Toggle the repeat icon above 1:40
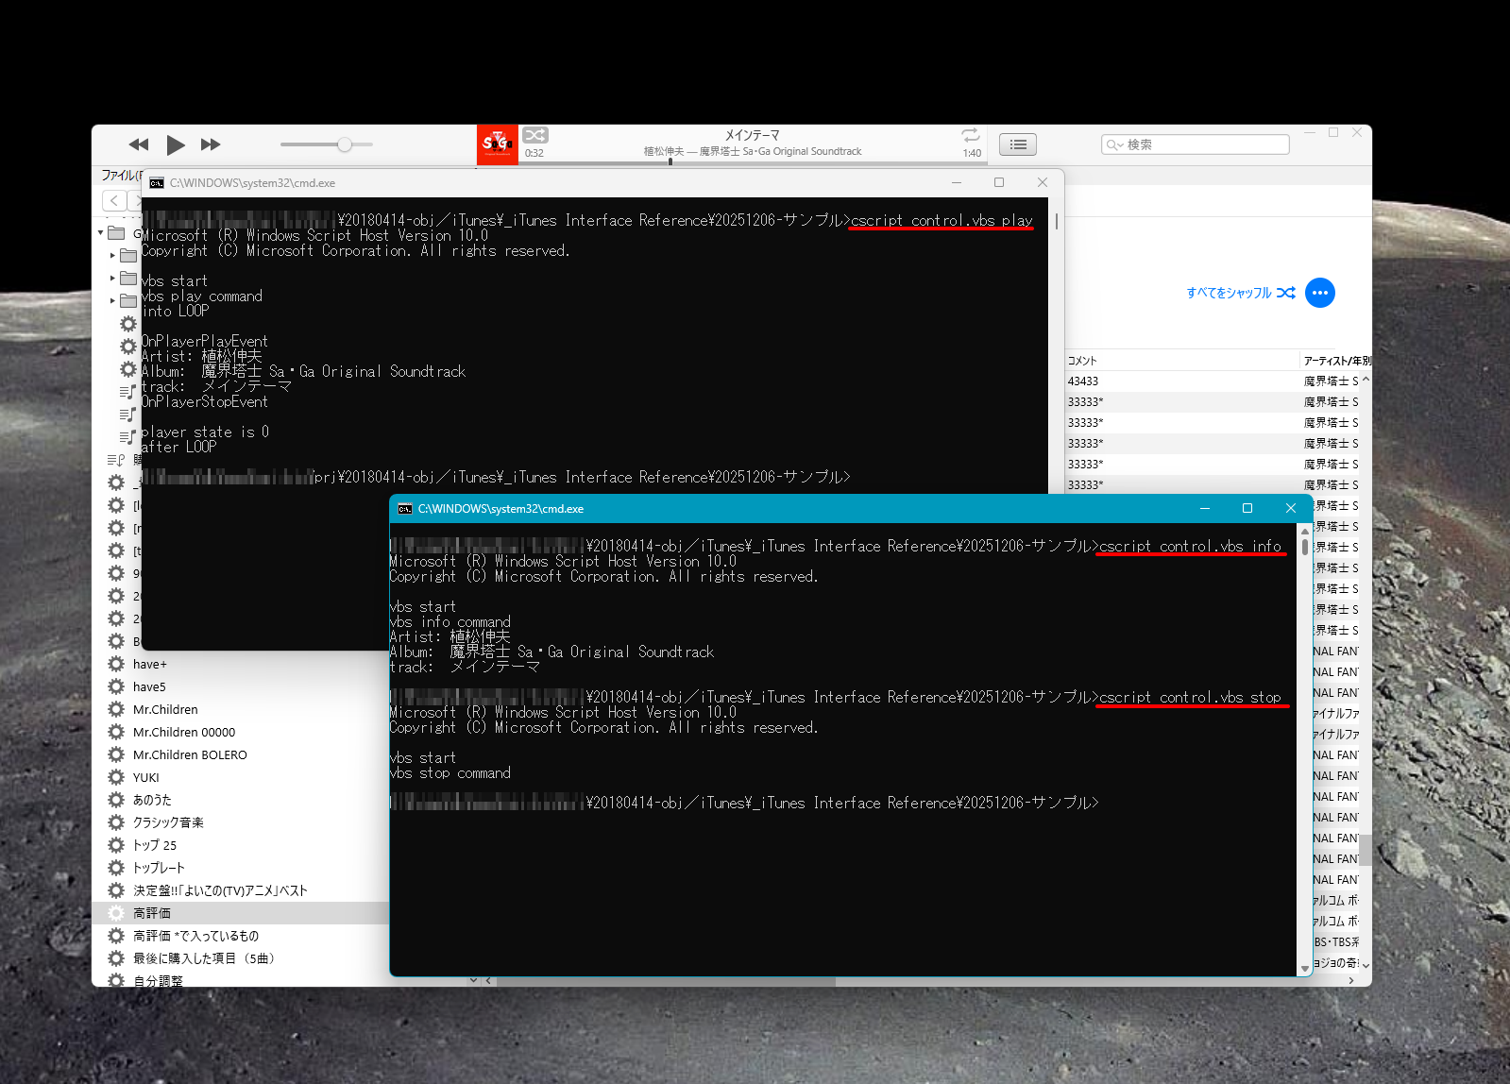 tap(971, 136)
